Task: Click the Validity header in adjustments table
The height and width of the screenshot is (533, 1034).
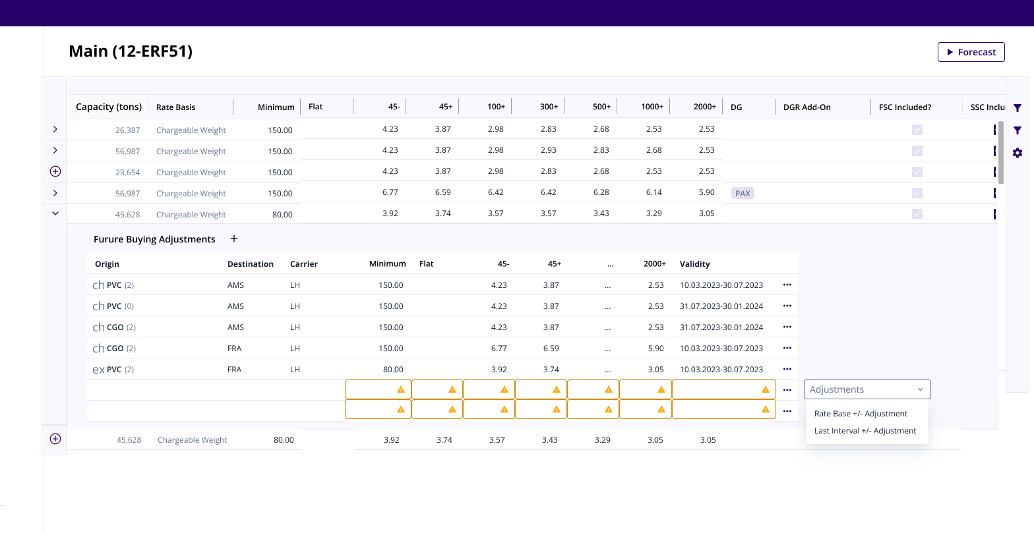Action: (x=694, y=264)
